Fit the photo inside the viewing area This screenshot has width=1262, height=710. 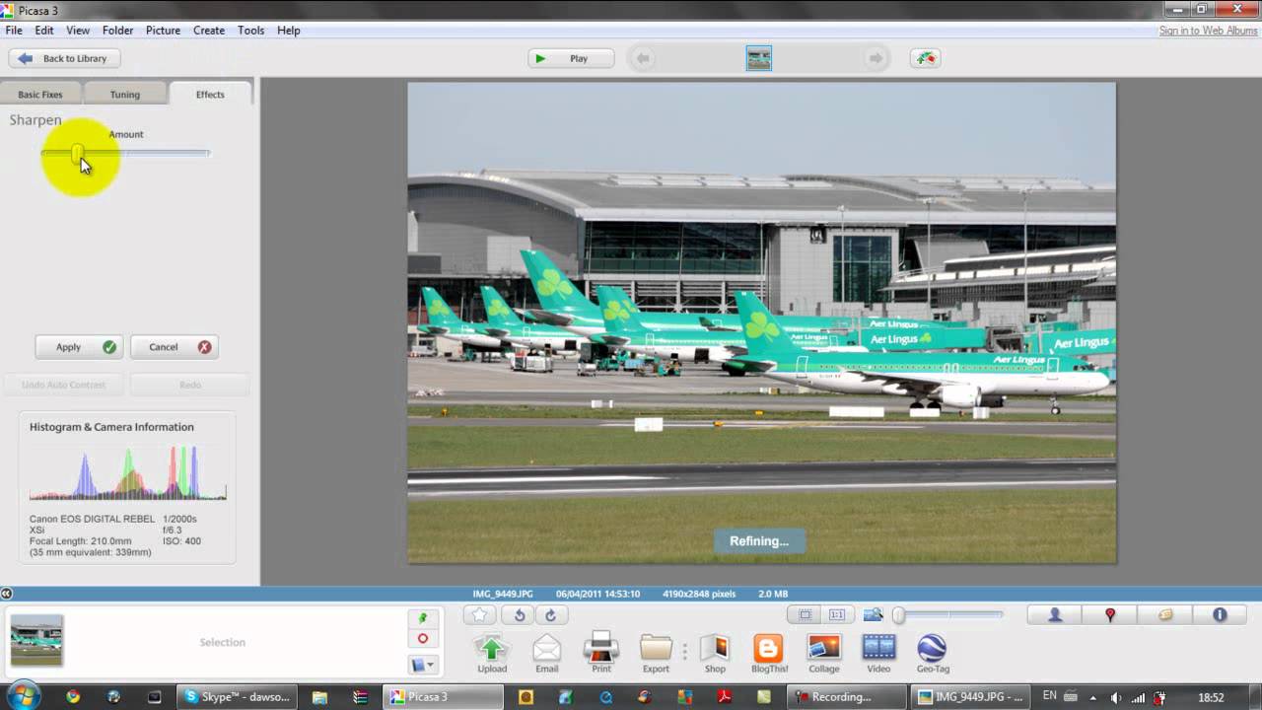[x=805, y=614]
